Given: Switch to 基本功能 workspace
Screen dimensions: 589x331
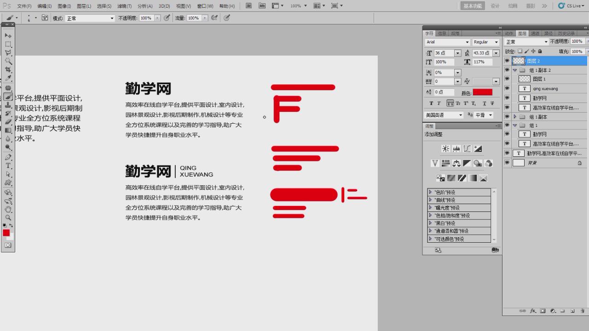Looking at the screenshot, I should click(473, 6).
